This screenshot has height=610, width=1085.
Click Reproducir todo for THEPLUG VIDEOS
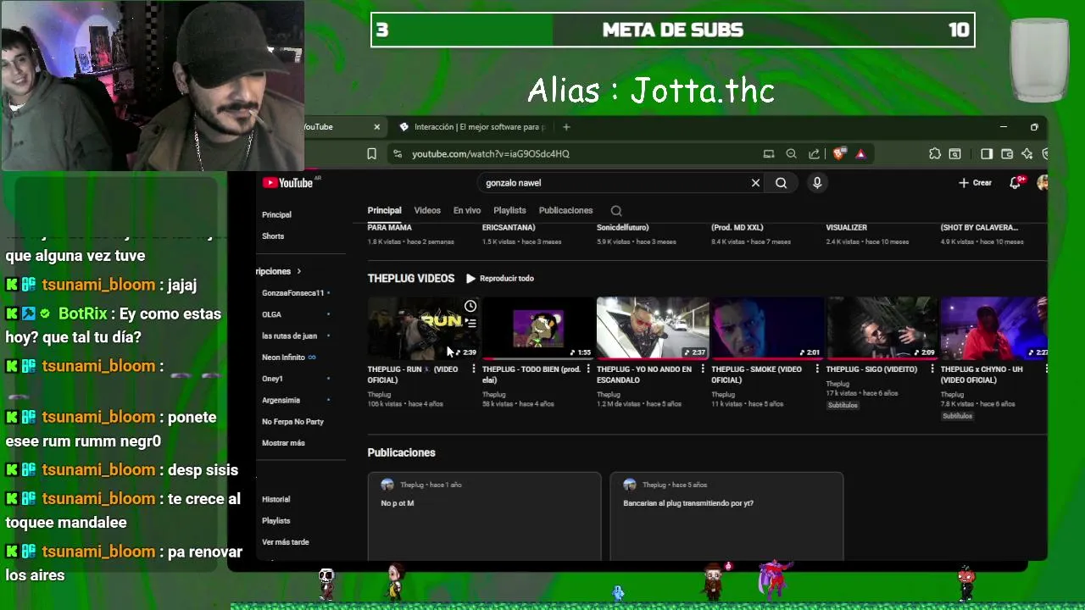500,278
